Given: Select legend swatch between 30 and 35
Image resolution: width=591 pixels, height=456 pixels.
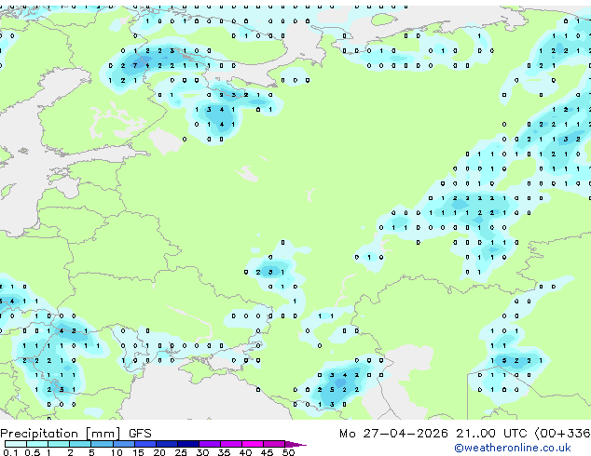Looking at the screenshot, I should (209, 444).
